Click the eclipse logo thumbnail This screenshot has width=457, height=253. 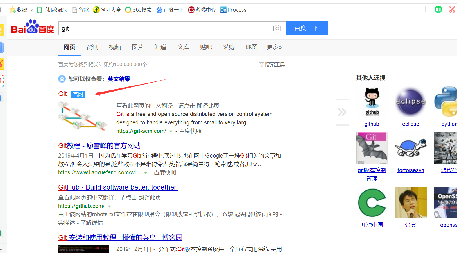(411, 102)
